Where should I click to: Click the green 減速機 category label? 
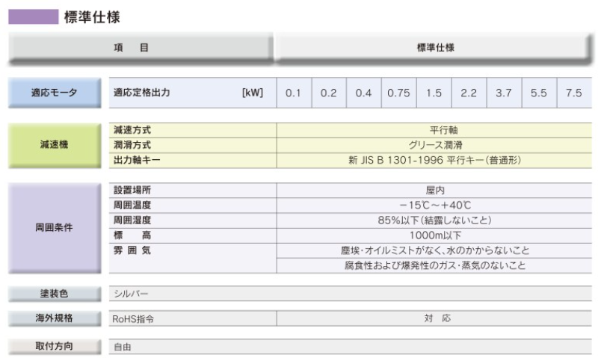tap(54, 145)
